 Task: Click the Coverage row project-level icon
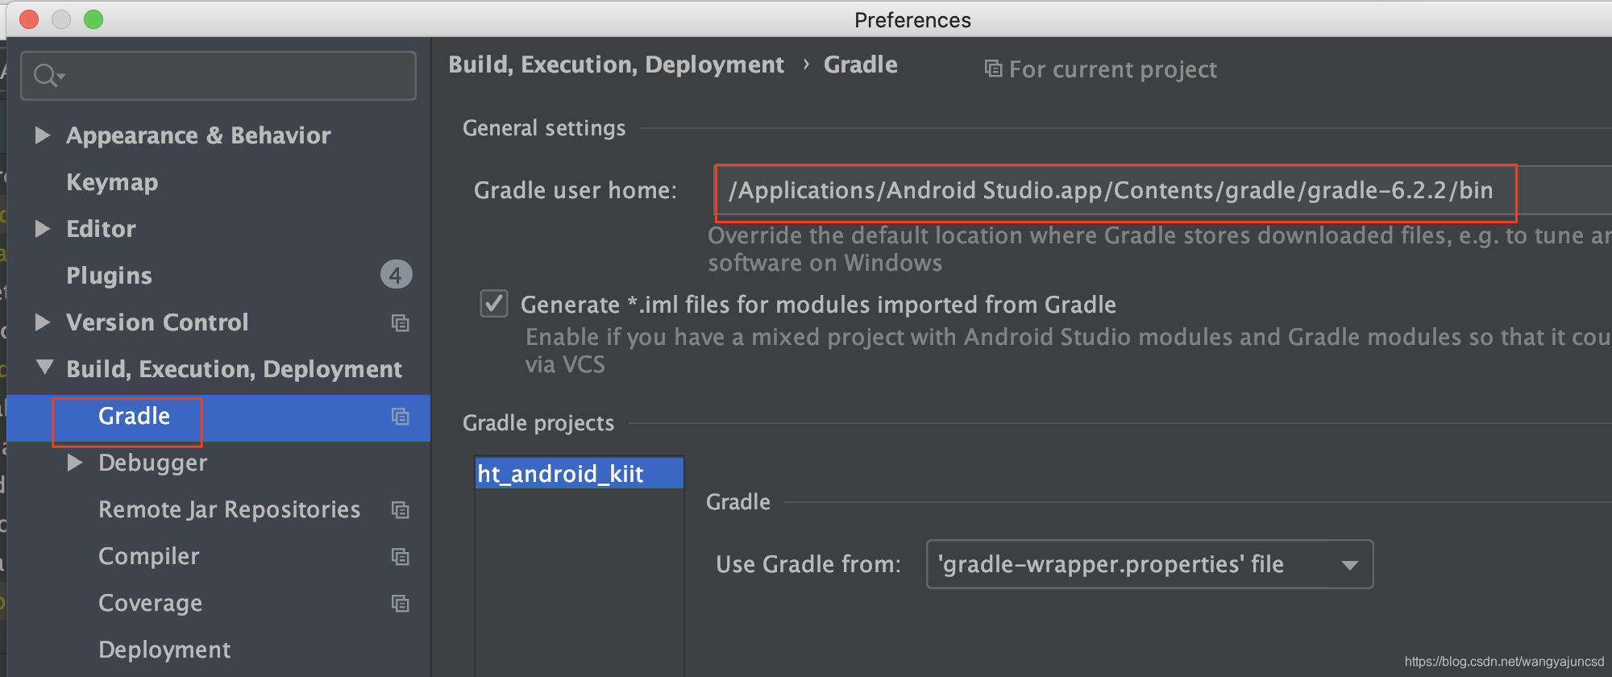coord(401,604)
